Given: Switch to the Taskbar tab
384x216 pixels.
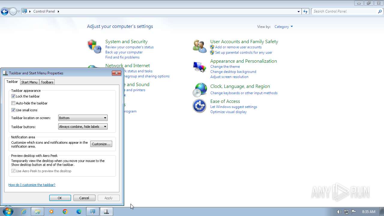Looking at the screenshot, I should 12,82.
